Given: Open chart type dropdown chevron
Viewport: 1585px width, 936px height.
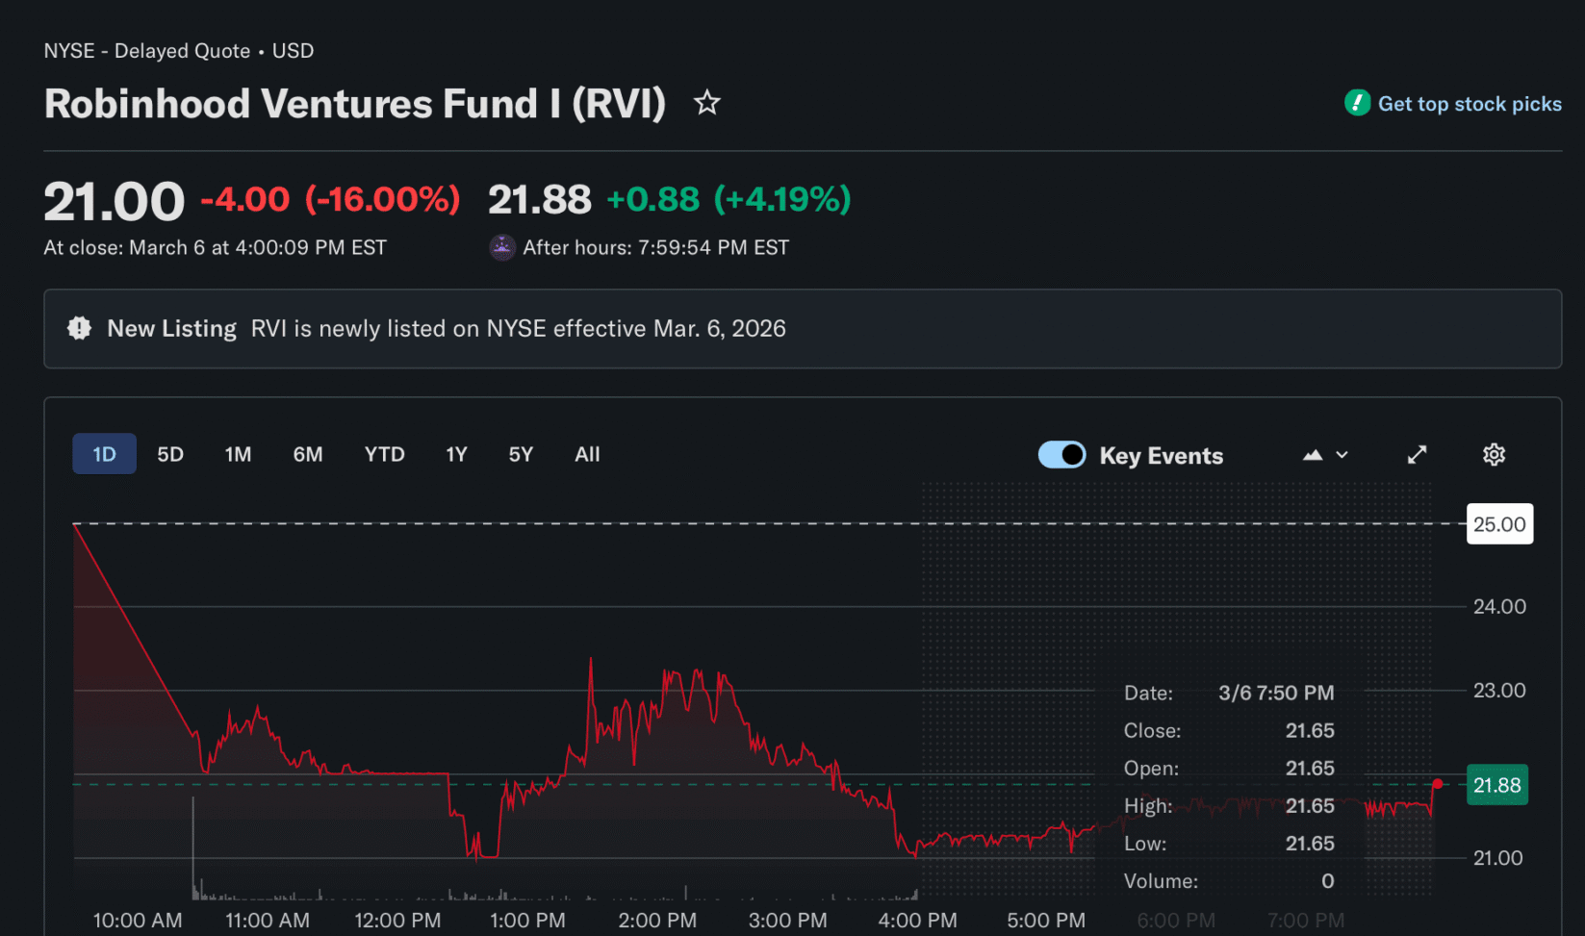Looking at the screenshot, I should [x=1342, y=455].
